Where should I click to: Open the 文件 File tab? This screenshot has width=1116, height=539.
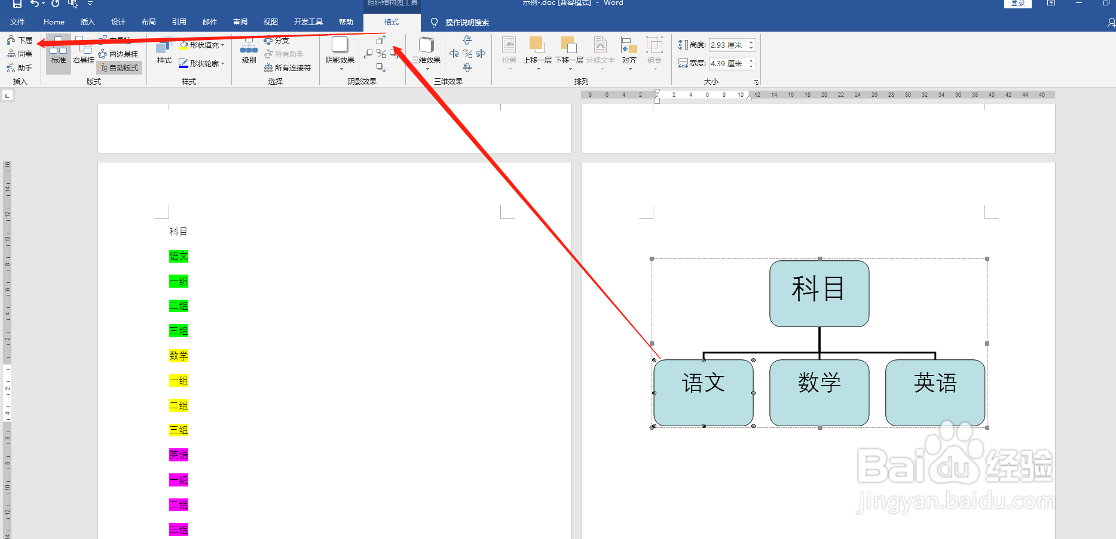(17, 22)
